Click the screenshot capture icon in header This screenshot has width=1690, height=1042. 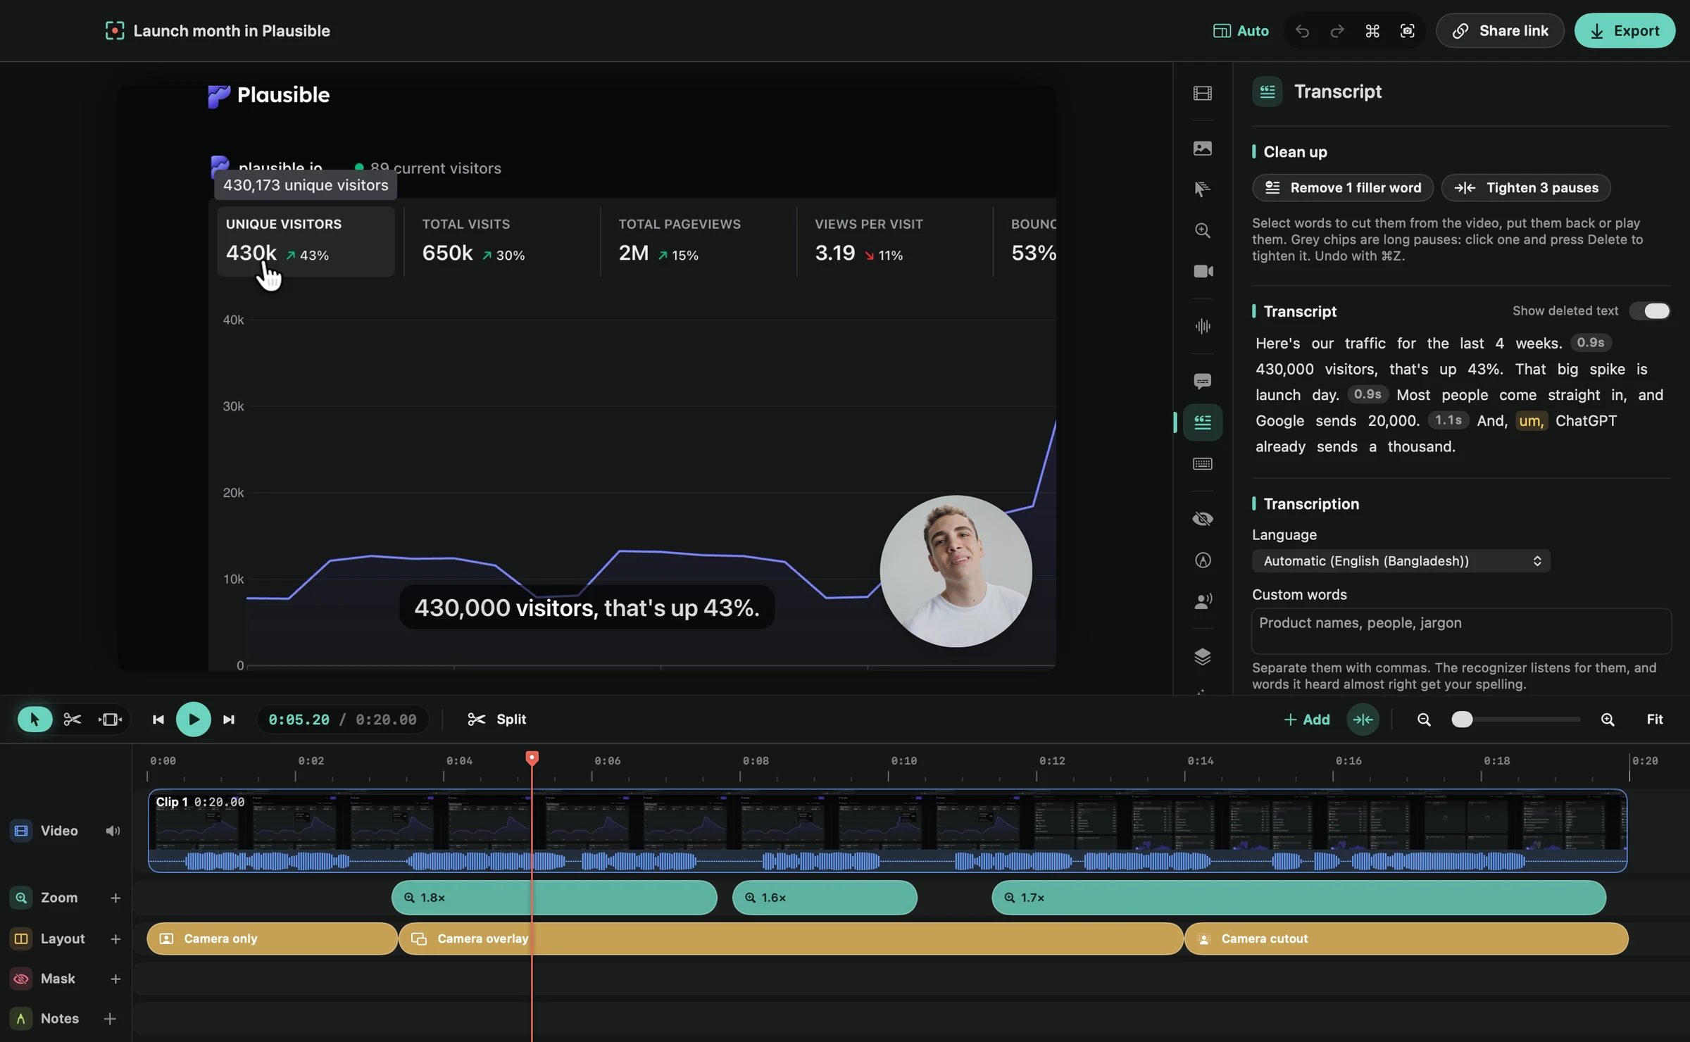1408,31
